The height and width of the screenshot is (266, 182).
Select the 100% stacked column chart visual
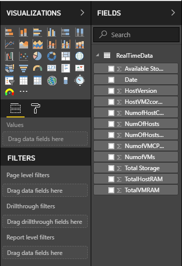pyautogui.click(x=80, y=32)
